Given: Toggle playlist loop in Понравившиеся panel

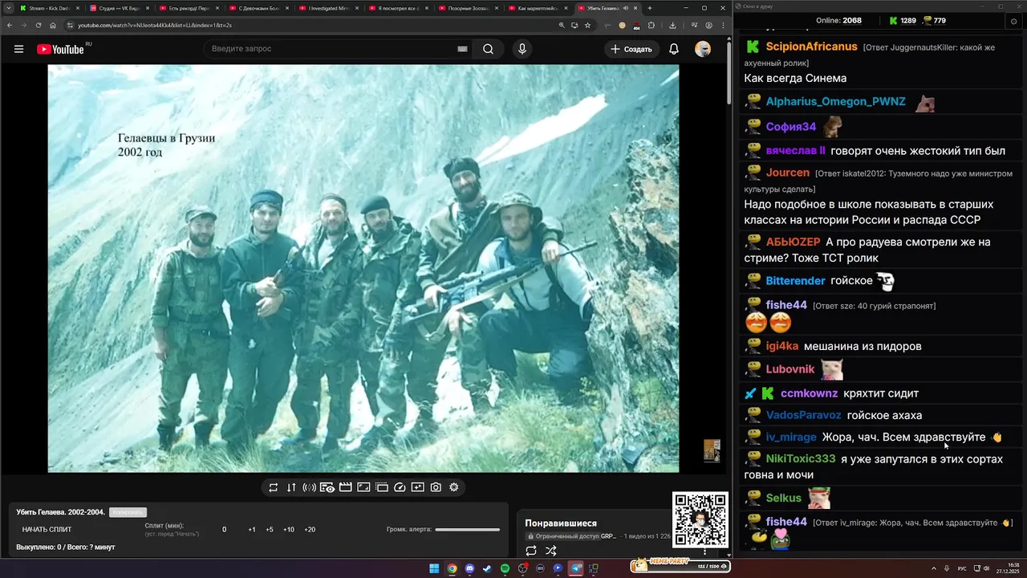Looking at the screenshot, I should coord(531,551).
